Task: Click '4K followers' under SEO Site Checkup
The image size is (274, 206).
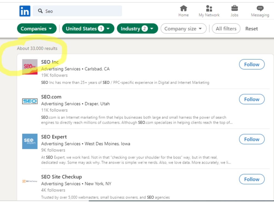Action: click(53, 190)
